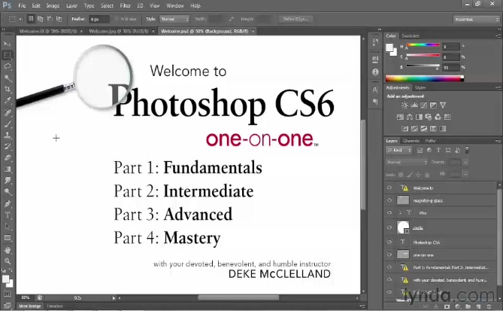Open the Mini Bridge tab

point(29,306)
